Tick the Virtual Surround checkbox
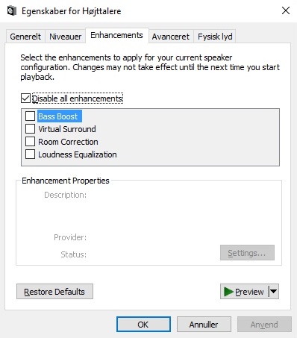 pyautogui.click(x=30, y=129)
